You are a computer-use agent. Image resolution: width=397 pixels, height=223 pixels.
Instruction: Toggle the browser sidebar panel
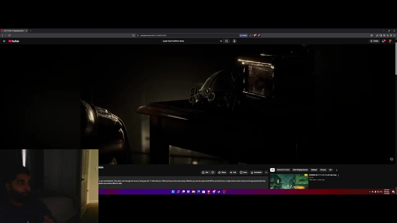pyautogui.click(x=381, y=35)
